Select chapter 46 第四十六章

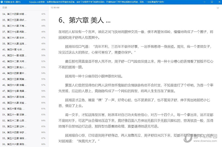24,85
